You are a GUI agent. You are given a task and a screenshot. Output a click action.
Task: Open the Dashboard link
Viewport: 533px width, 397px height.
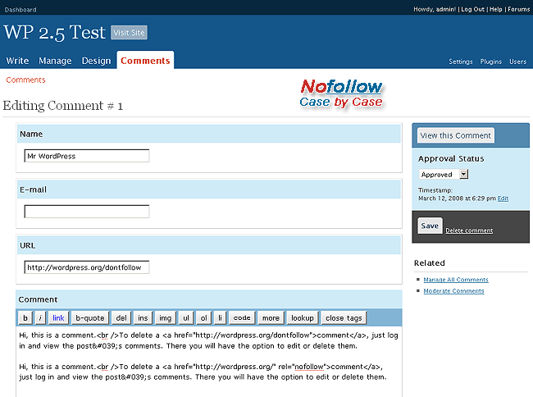click(20, 10)
